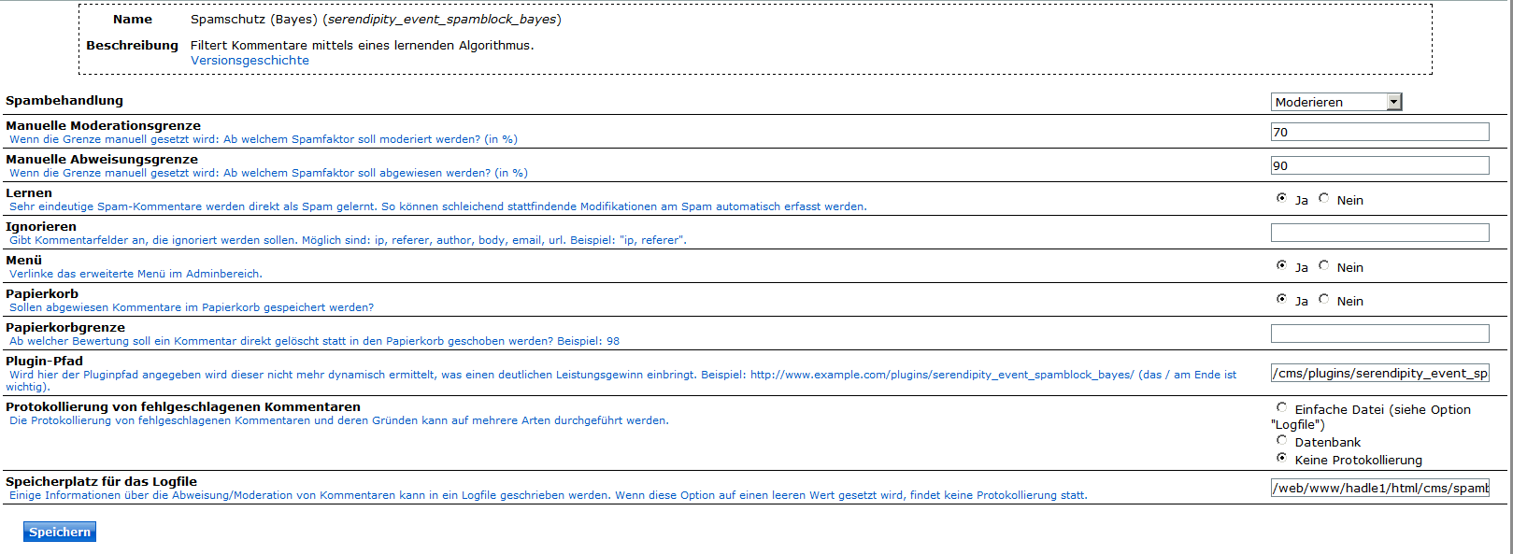Click the Protokollierung von fehlgeschlagenen Kommentaren heading
This screenshot has width=1513, height=554.
pos(183,406)
